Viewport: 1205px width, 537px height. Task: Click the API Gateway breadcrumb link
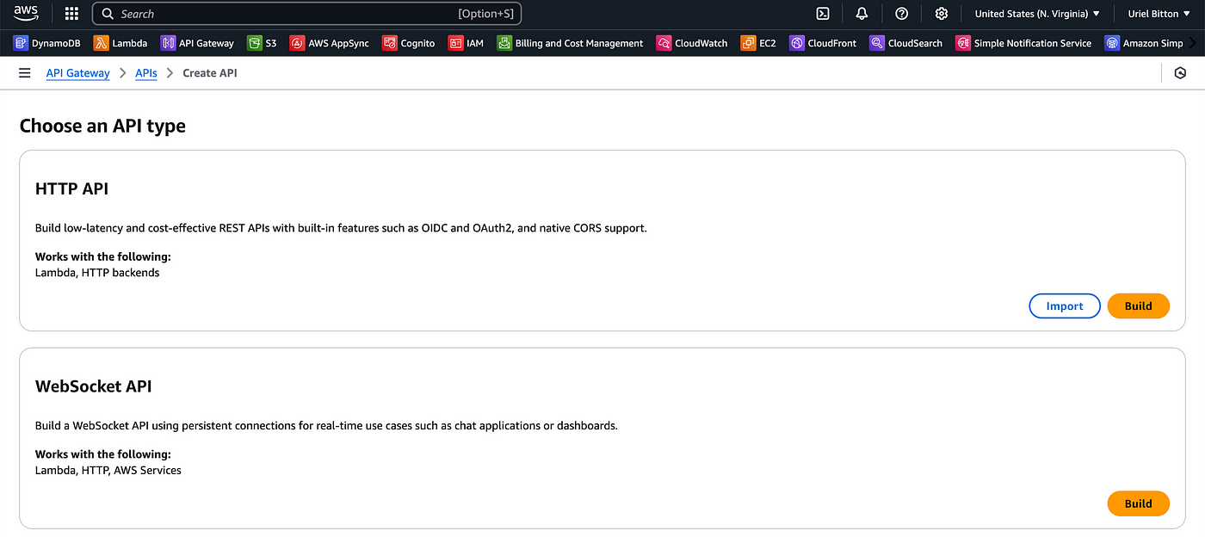click(77, 73)
